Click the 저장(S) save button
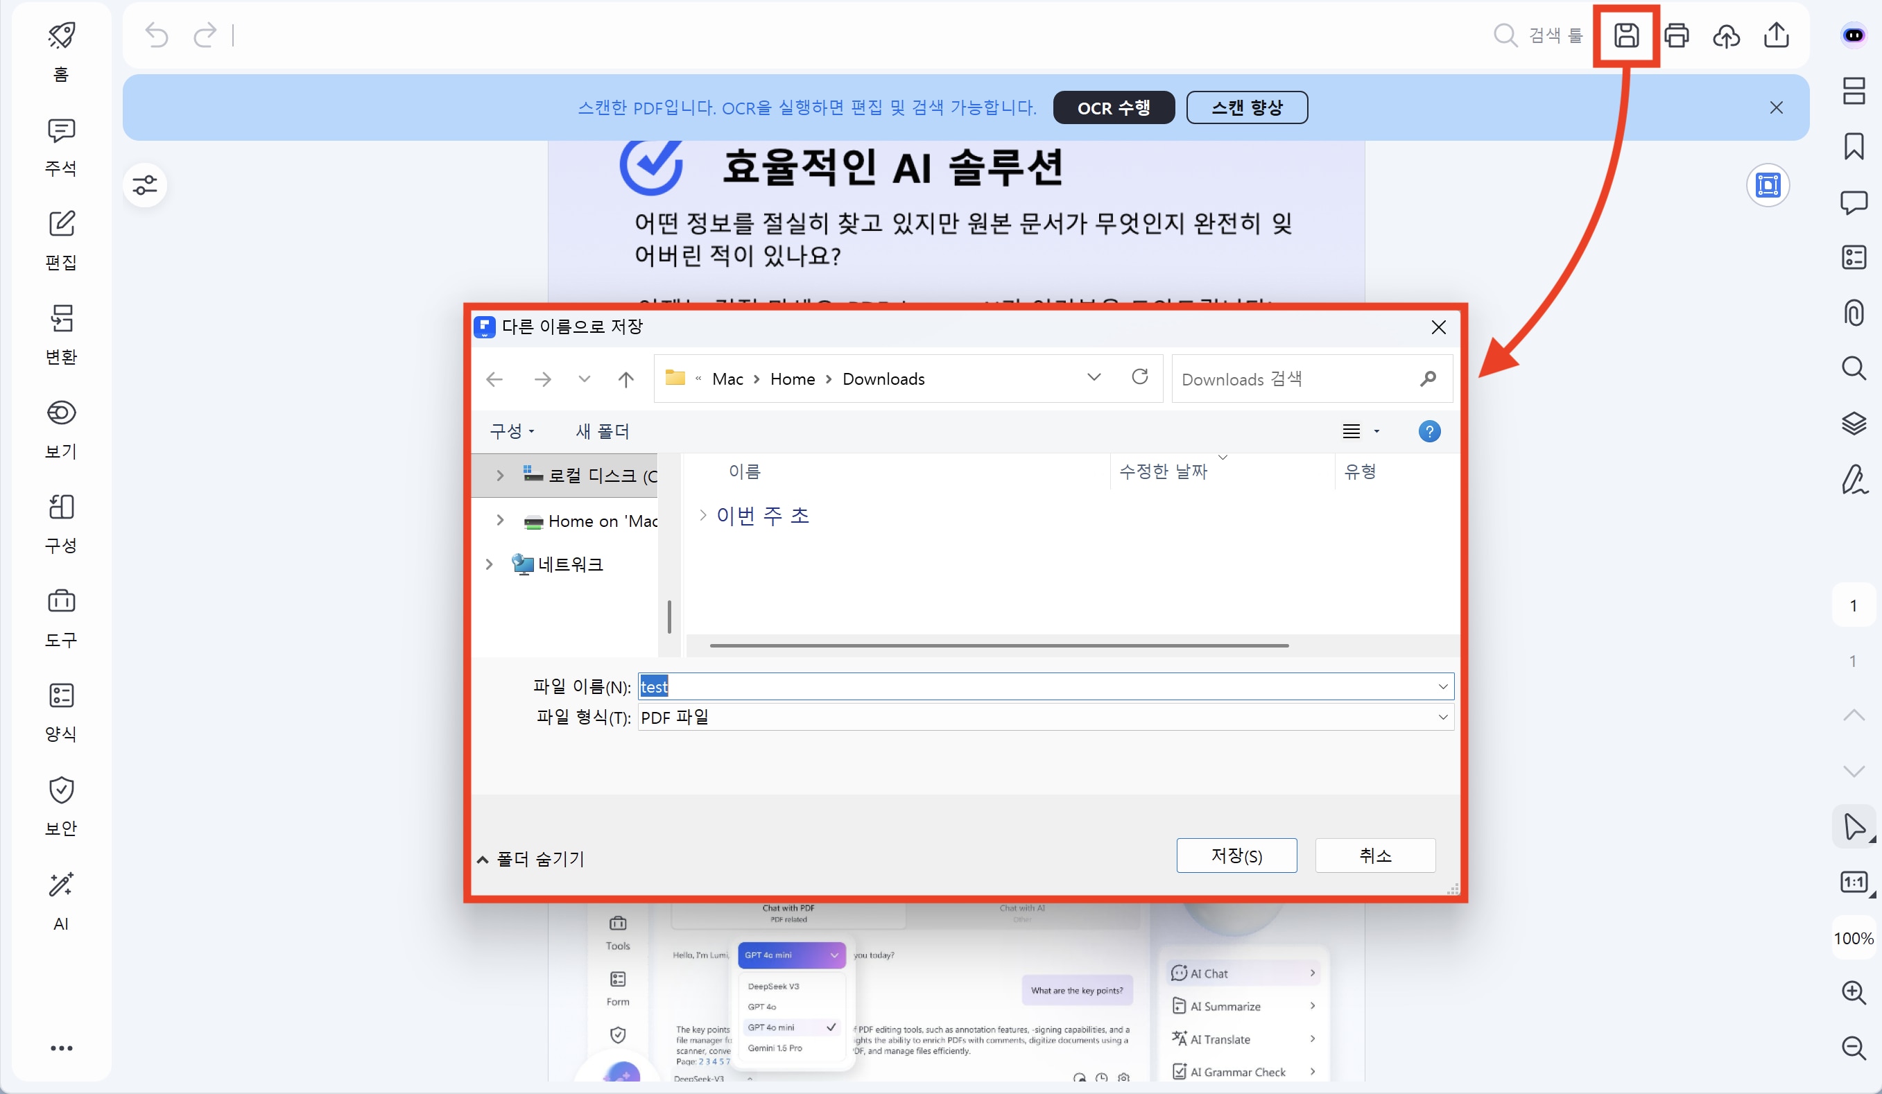The image size is (1882, 1094). pyautogui.click(x=1236, y=855)
